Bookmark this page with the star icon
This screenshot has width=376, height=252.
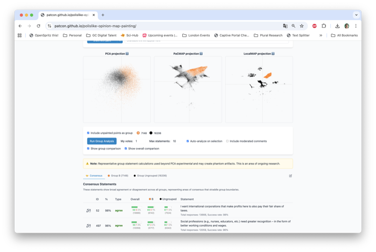[302, 26]
